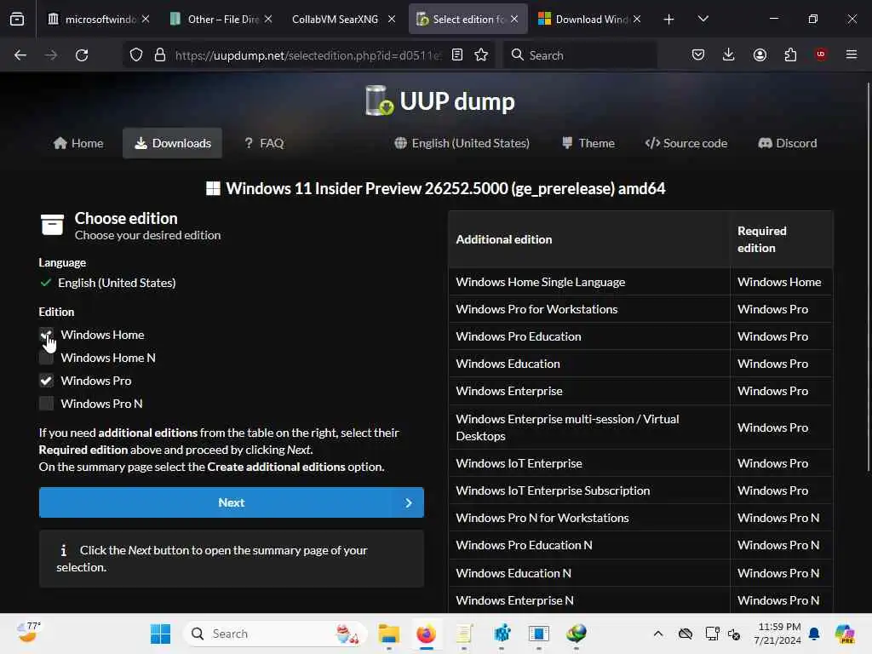Screen dimensions: 872x654
Task: Click the uupdump.net address bar
Action: [x=308, y=55]
